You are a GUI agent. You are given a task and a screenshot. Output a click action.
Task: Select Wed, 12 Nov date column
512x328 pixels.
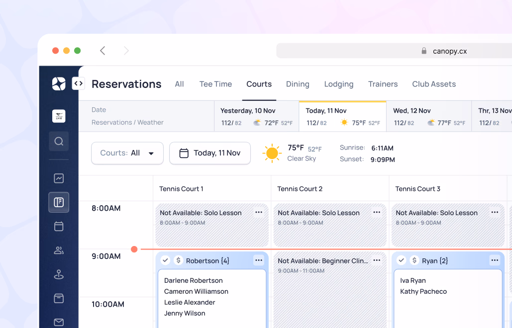click(429, 116)
